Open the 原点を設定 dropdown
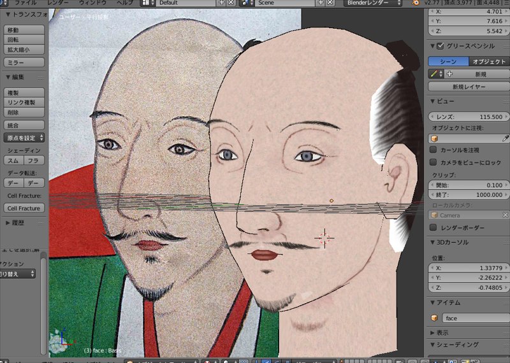 [x=24, y=138]
